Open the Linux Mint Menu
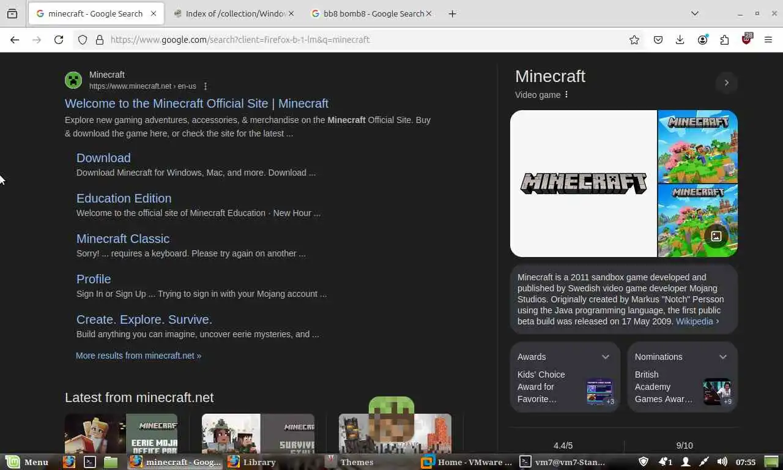783x470 pixels. pos(28,462)
